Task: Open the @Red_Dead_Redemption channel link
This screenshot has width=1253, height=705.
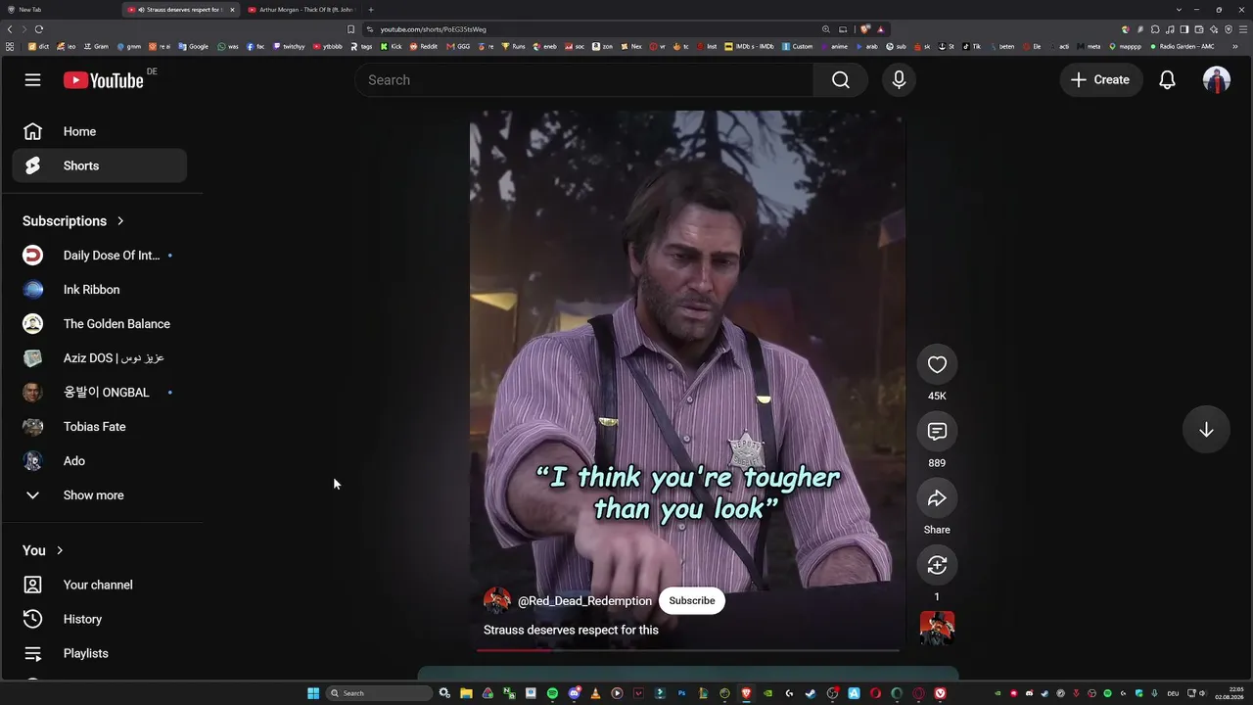Action: point(584,601)
